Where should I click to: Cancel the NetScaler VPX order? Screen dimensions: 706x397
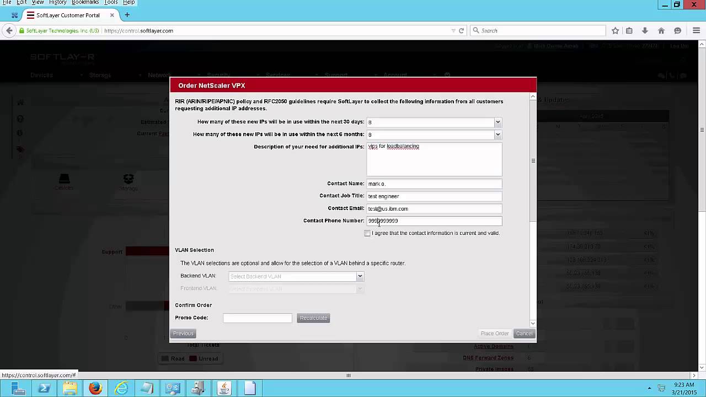coord(524,334)
